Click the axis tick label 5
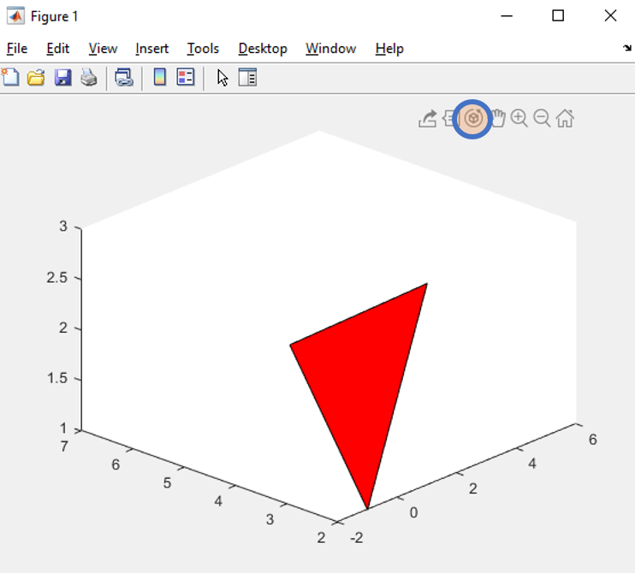The image size is (635, 573). click(167, 482)
